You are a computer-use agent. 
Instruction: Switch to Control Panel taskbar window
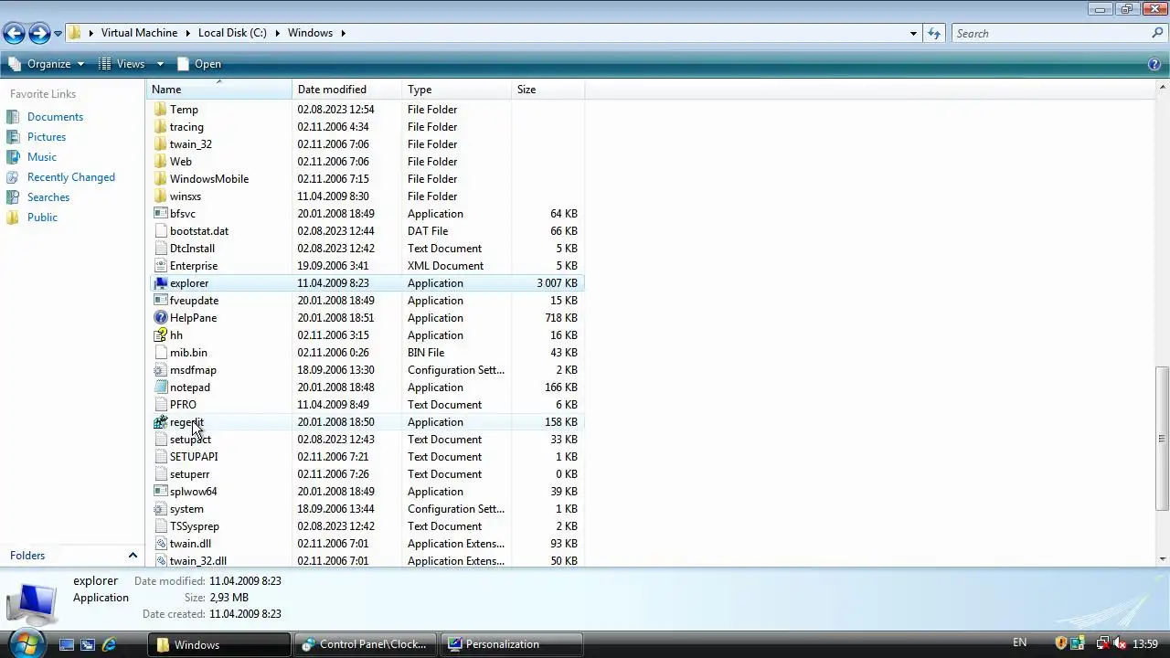pyautogui.click(x=366, y=644)
